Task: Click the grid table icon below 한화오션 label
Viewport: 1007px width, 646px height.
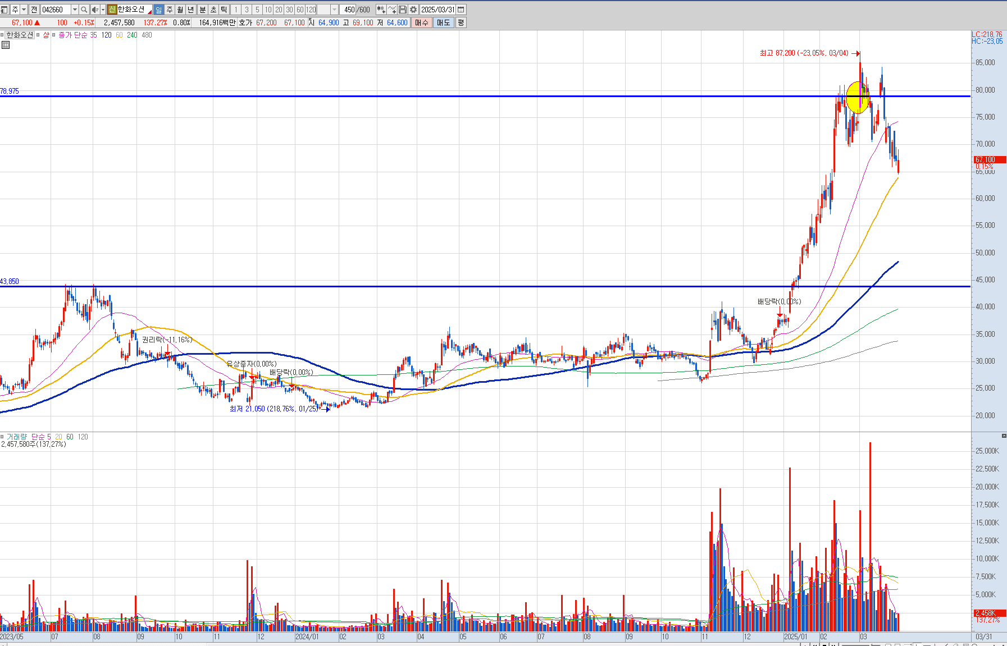Action: [x=6, y=45]
